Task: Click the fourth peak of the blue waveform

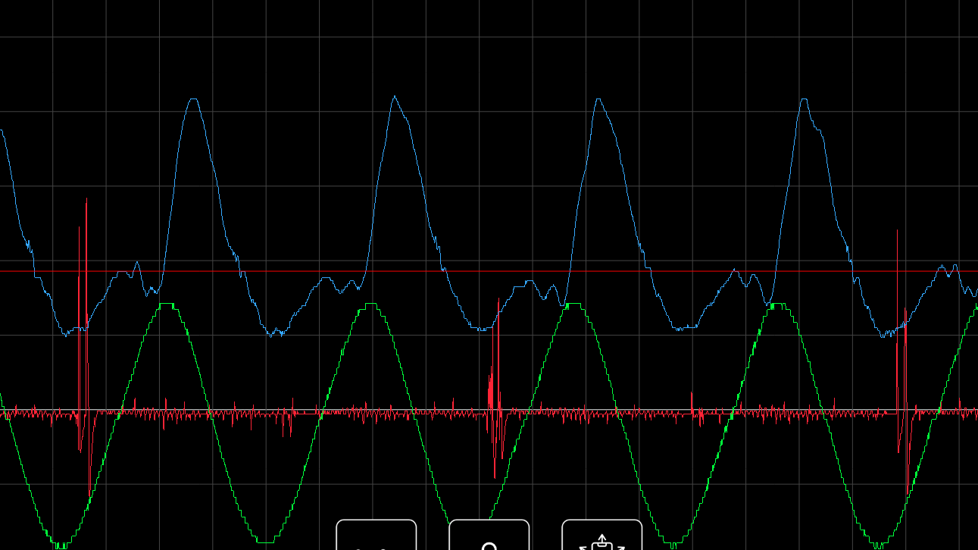Action: click(804, 100)
